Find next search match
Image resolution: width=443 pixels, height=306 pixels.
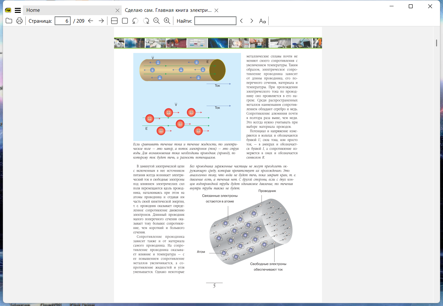pyautogui.click(x=252, y=21)
